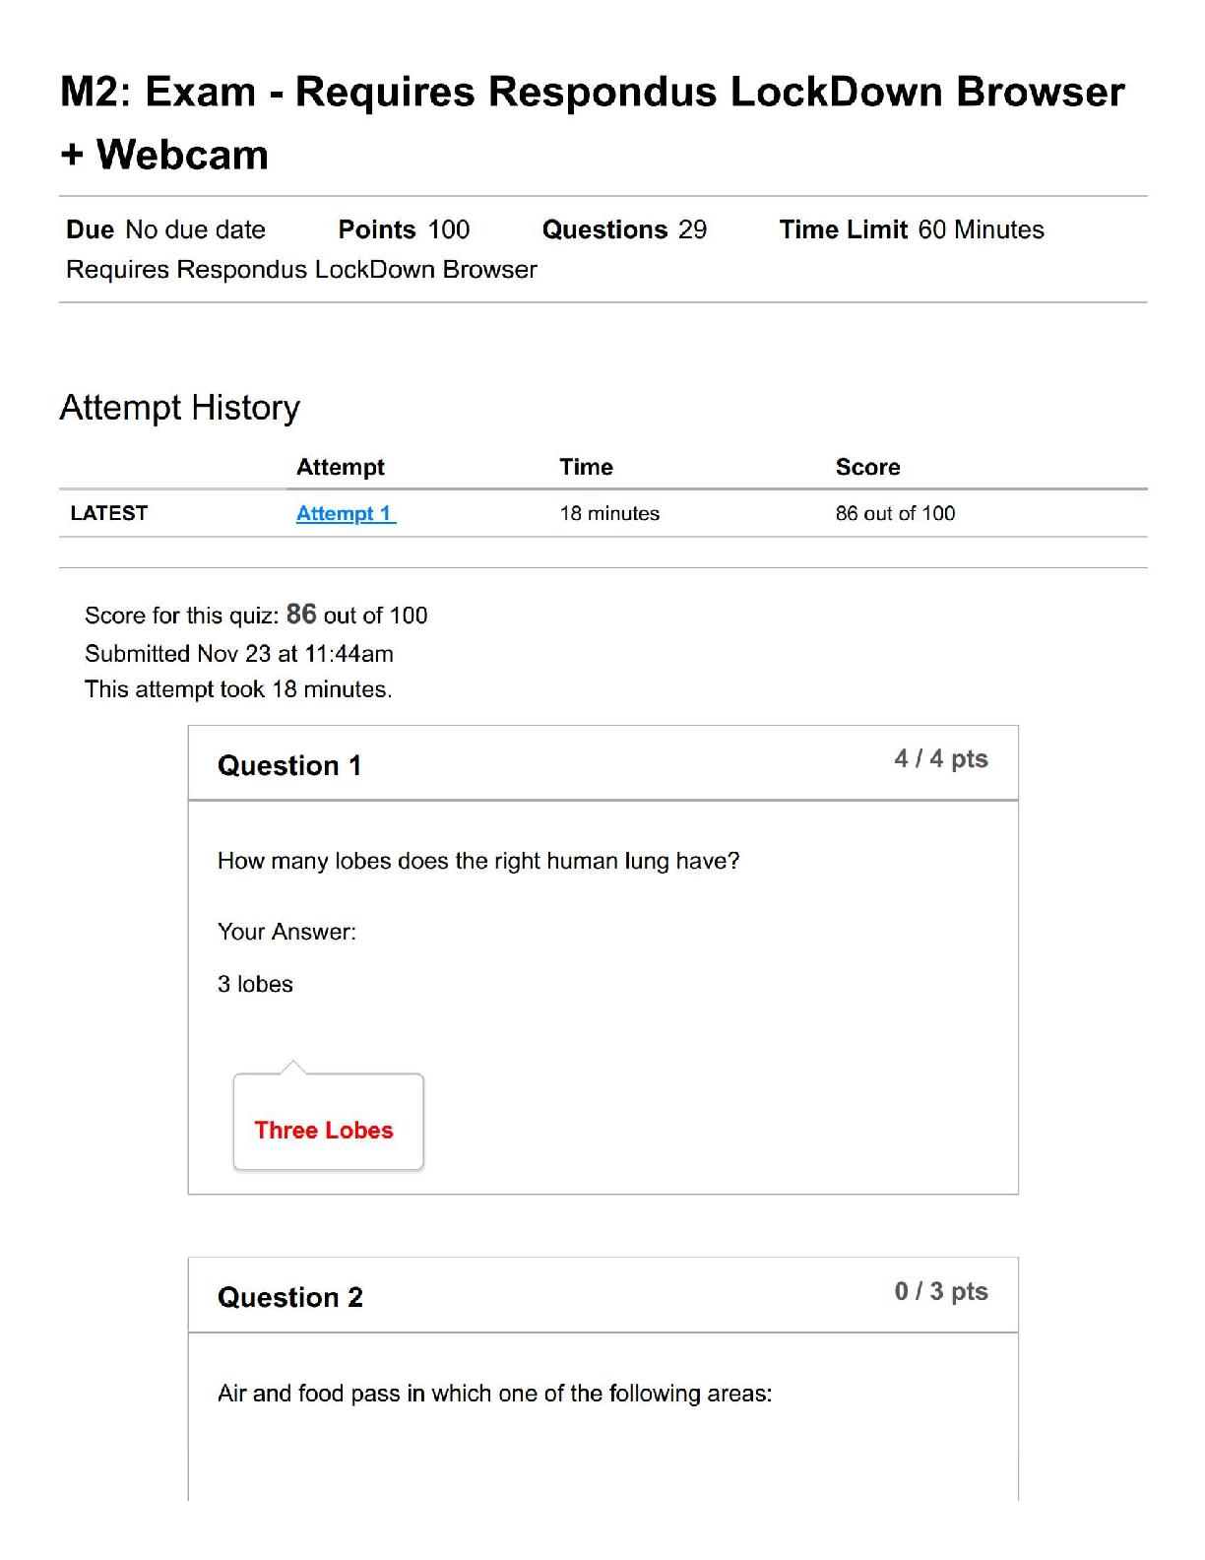The width and height of the screenshot is (1205, 1560).
Task: Select the Time column header
Action: click(586, 467)
